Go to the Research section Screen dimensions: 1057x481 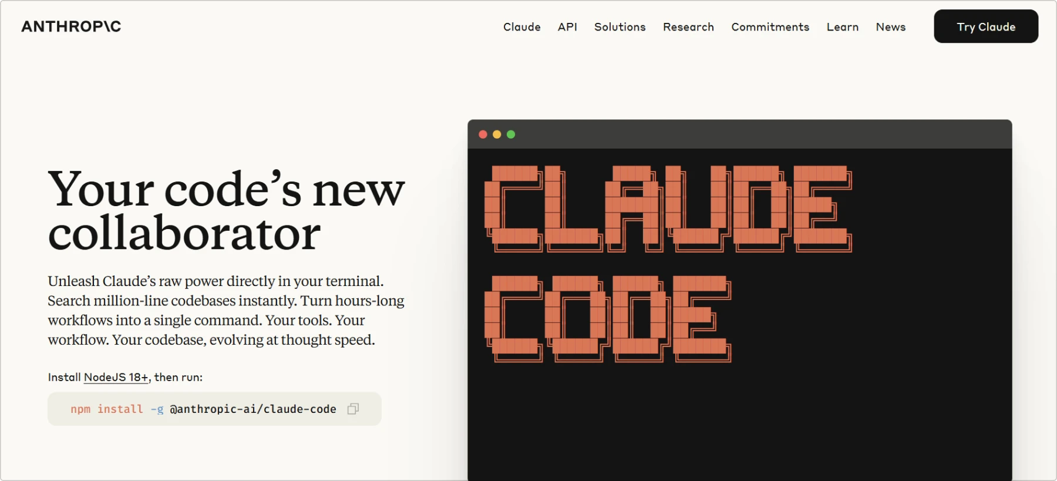688,27
